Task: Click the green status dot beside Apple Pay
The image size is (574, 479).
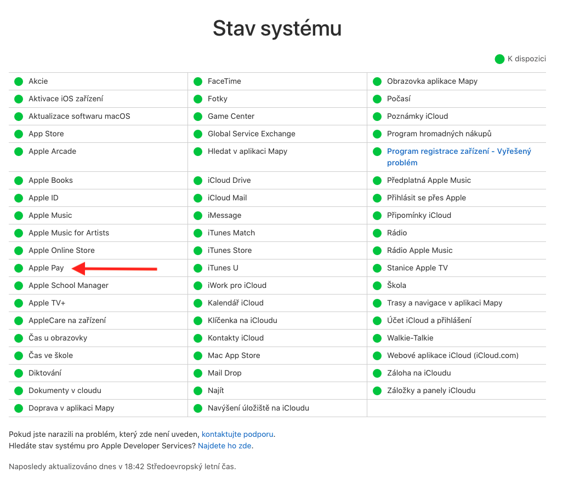Action: tap(19, 268)
